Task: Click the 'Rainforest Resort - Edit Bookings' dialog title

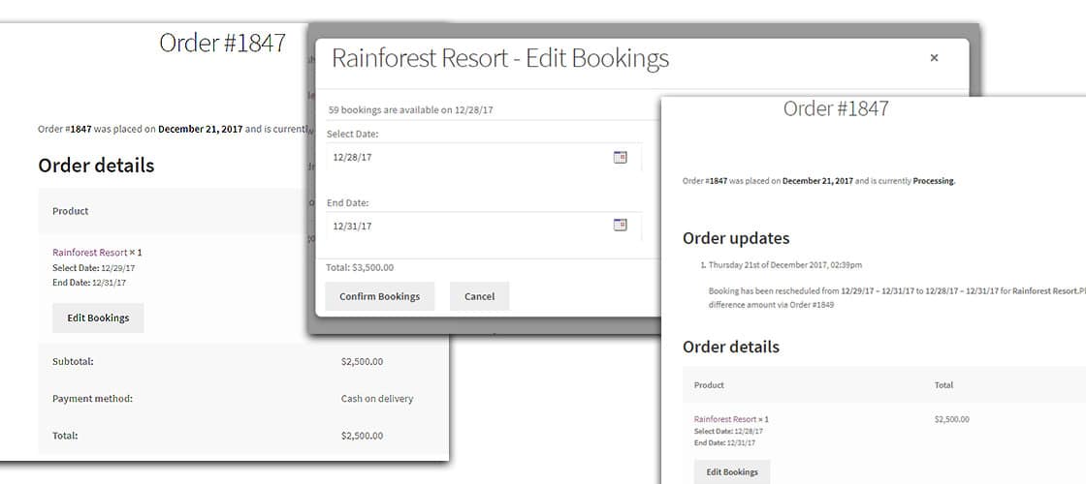Action: pyautogui.click(x=500, y=58)
